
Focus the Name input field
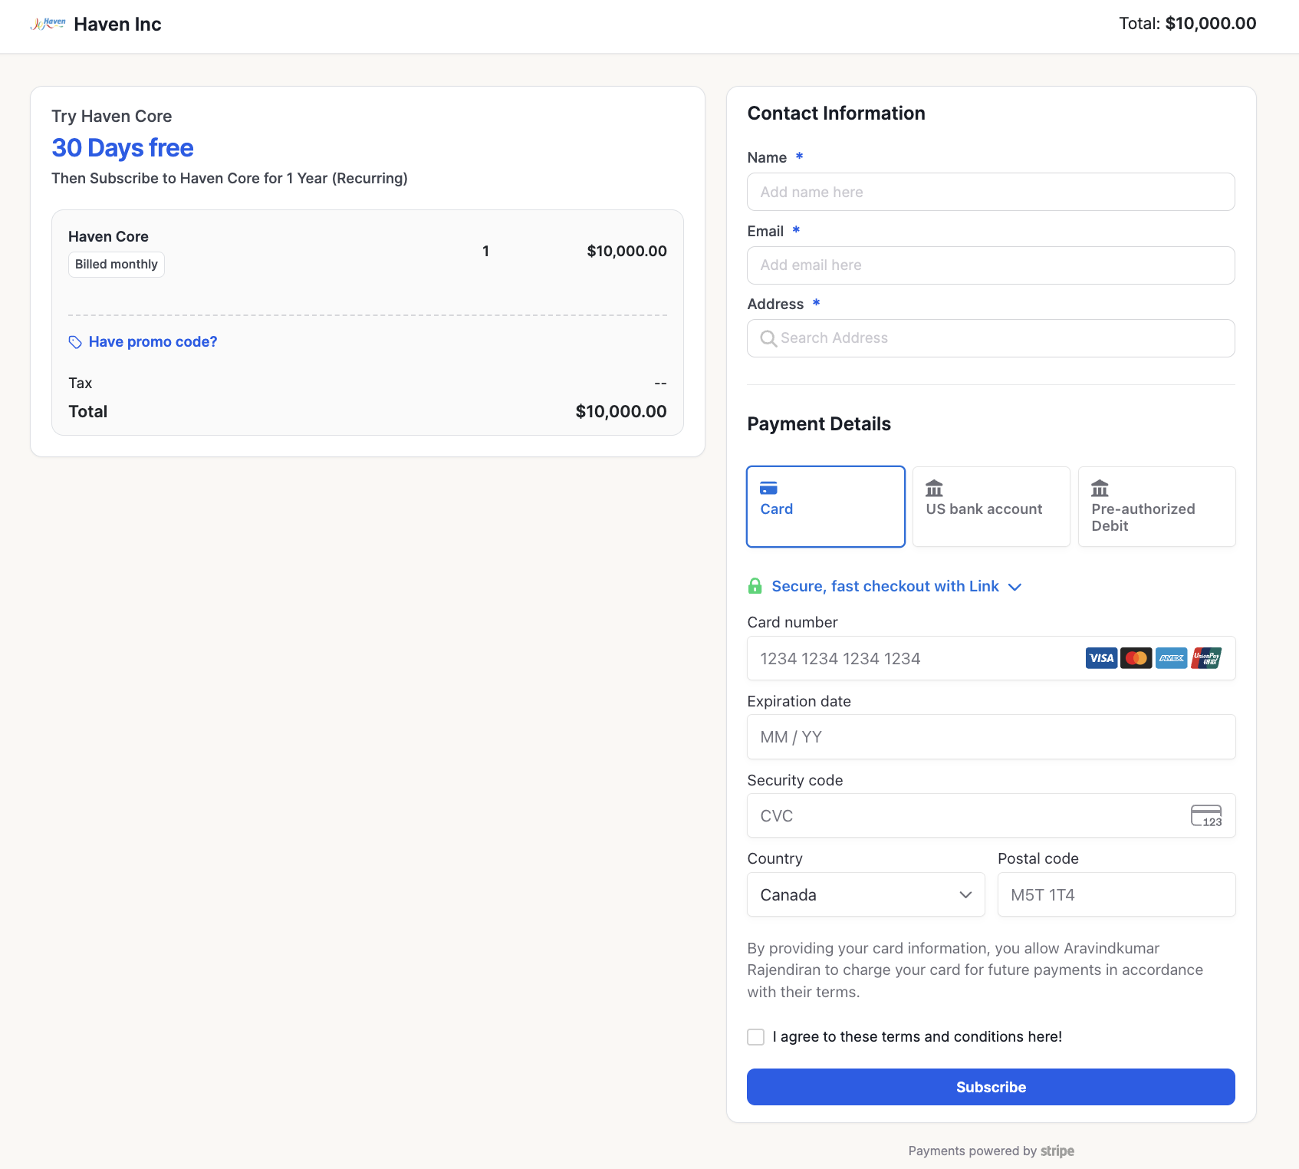tap(991, 192)
